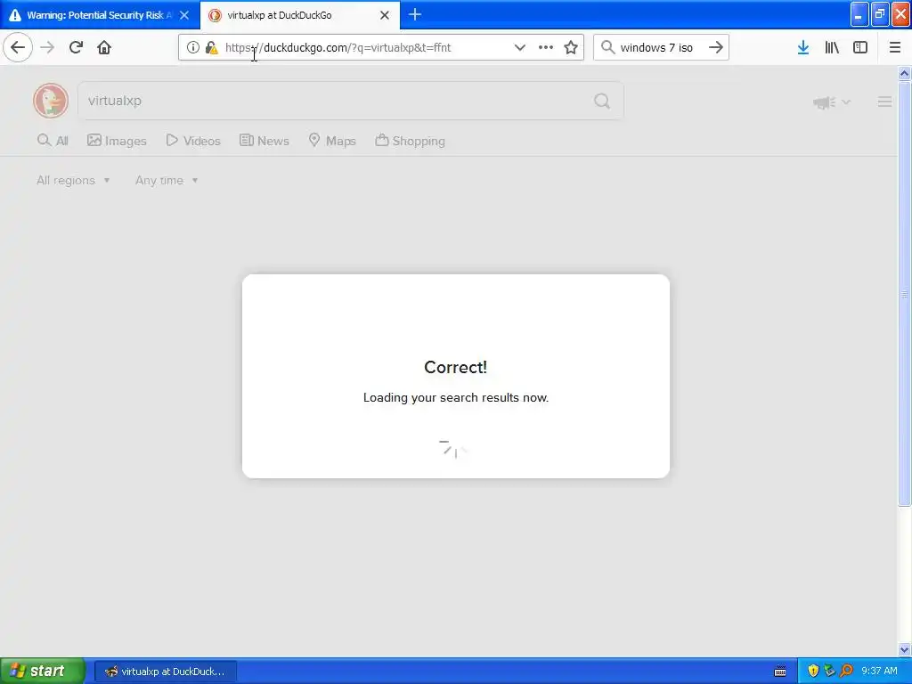Image resolution: width=912 pixels, height=684 pixels.
Task: Open the page actions menu
Action: pyautogui.click(x=546, y=47)
